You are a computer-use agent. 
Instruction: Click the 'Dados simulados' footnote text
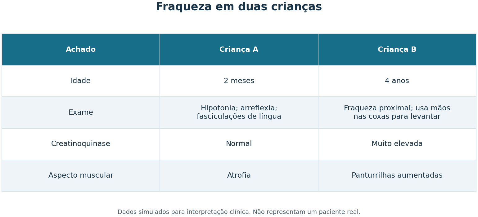click(239, 212)
